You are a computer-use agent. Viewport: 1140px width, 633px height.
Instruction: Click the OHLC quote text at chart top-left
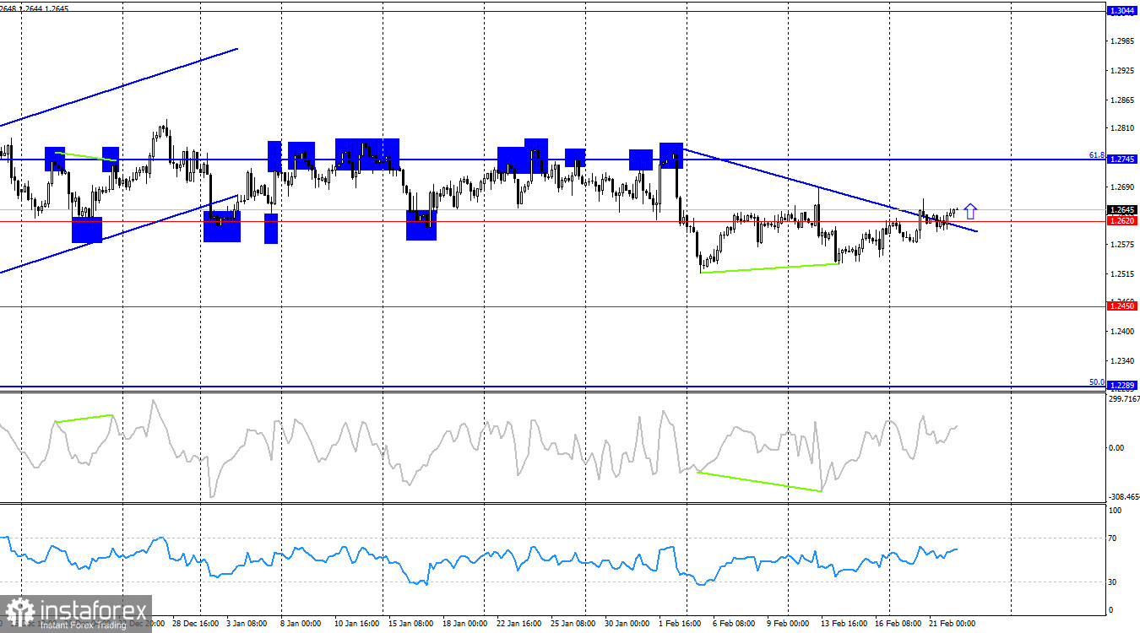pyautogui.click(x=35, y=8)
